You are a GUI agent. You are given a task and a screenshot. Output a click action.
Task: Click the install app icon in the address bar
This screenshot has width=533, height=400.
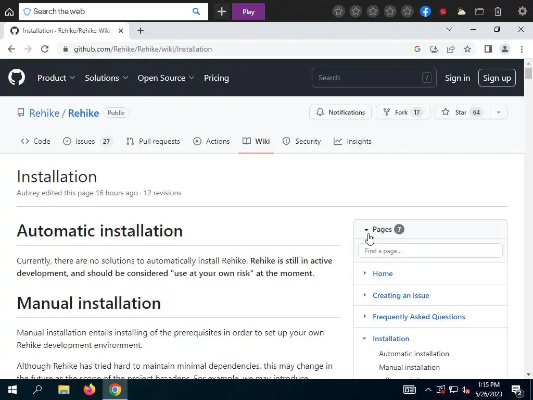434,49
